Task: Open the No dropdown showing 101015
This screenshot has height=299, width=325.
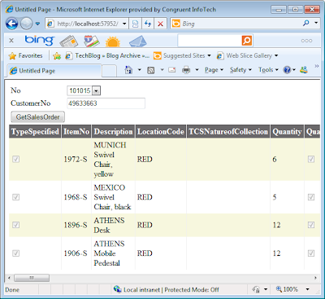Action: click(84, 90)
